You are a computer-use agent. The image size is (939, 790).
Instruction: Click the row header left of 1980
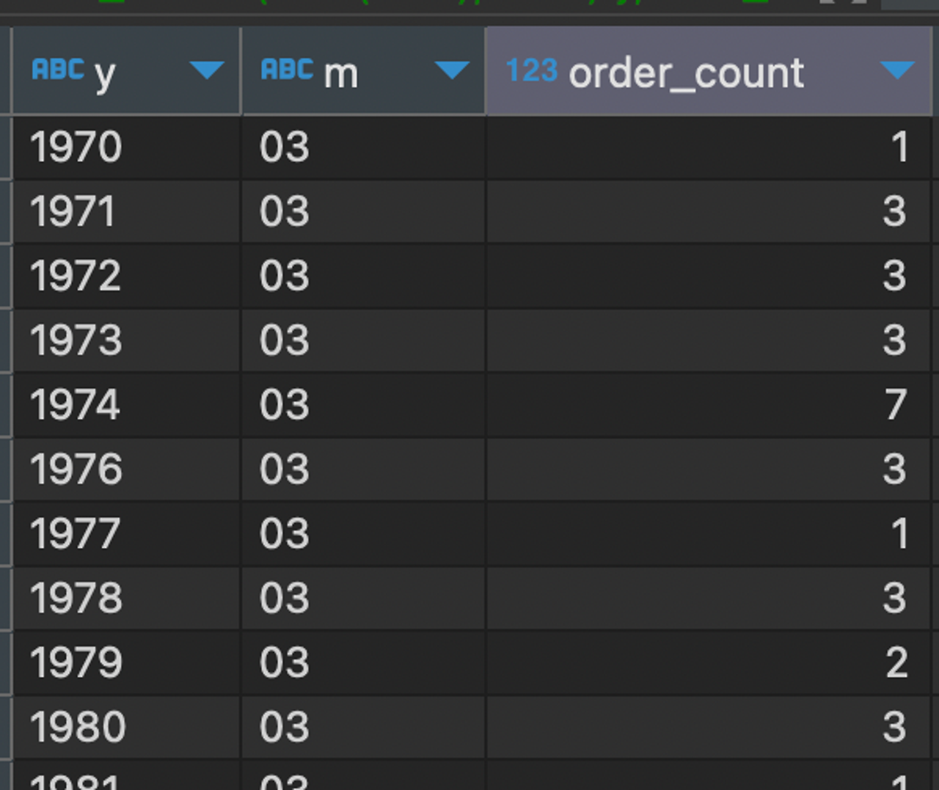click(x=5, y=728)
